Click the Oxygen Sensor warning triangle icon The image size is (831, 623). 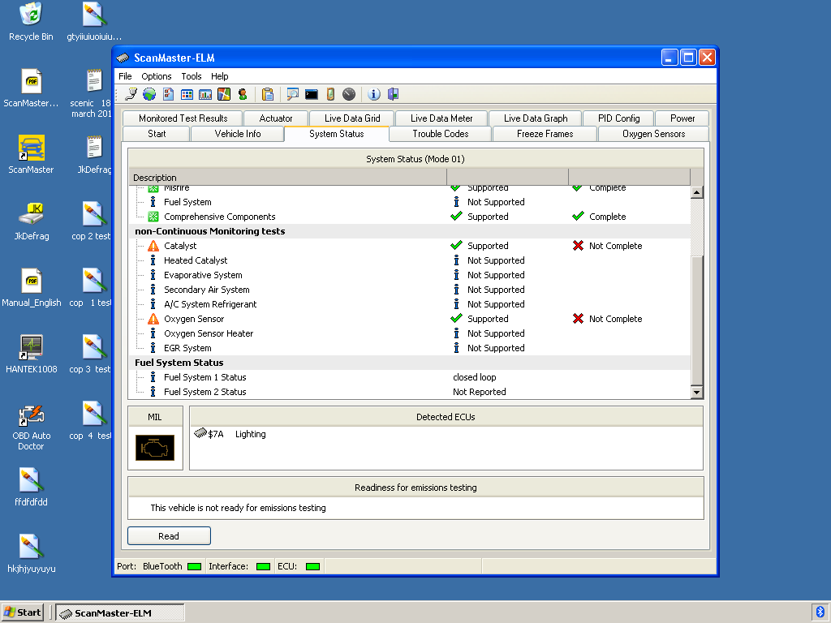click(x=153, y=319)
